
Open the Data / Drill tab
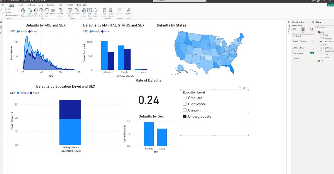click(81, 5)
